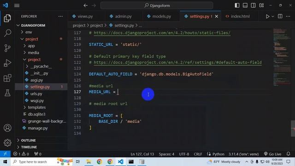Run the Python file with play button
This screenshot has width=295, height=166.
(x=267, y=17)
